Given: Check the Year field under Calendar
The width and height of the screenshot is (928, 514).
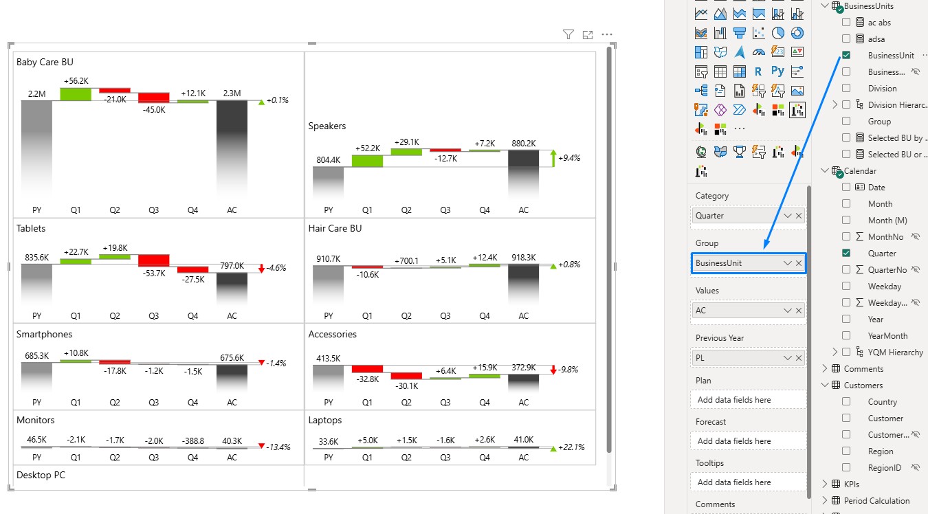Looking at the screenshot, I should pos(846,320).
